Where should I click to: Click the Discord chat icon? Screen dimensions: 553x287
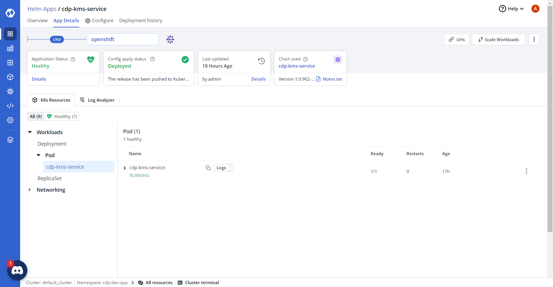coord(17,270)
